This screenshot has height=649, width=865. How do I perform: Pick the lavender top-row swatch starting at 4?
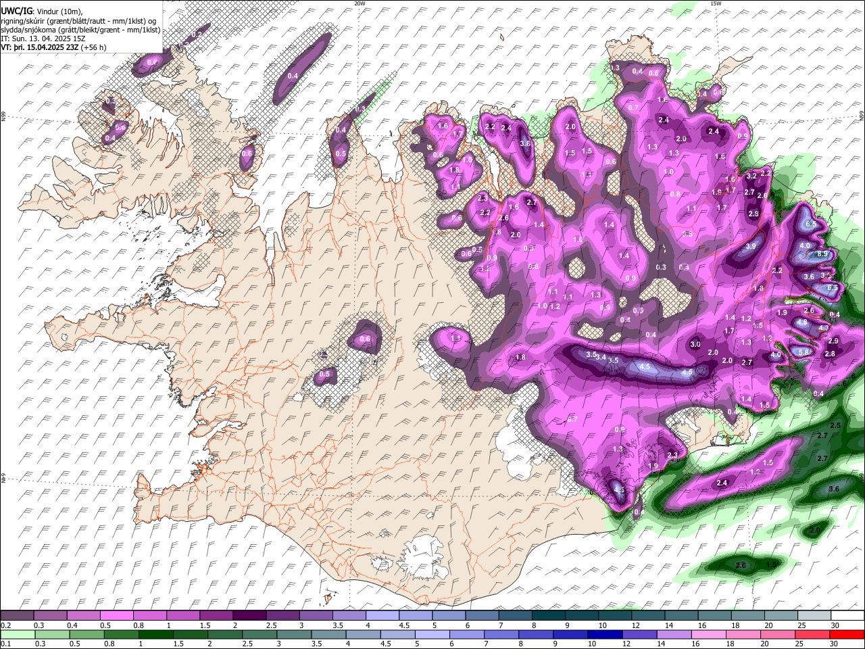click(x=382, y=616)
